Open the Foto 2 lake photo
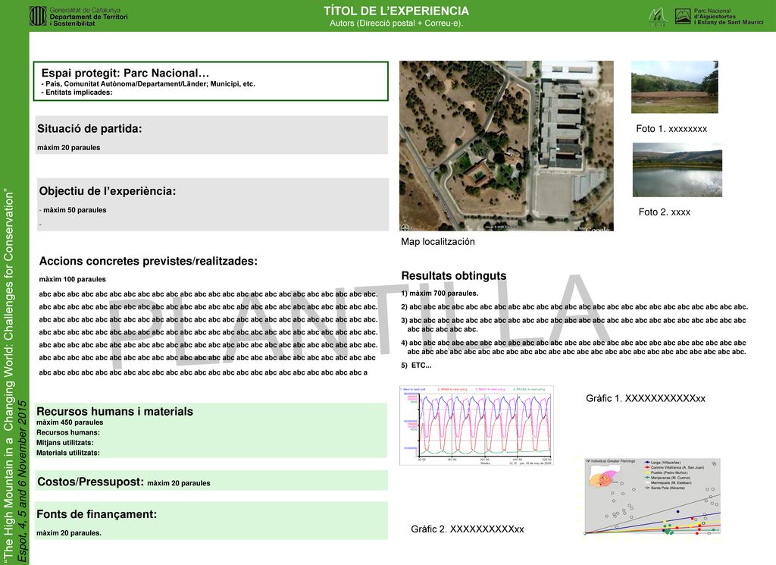Viewport: 776px width, 565px height. click(x=677, y=170)
